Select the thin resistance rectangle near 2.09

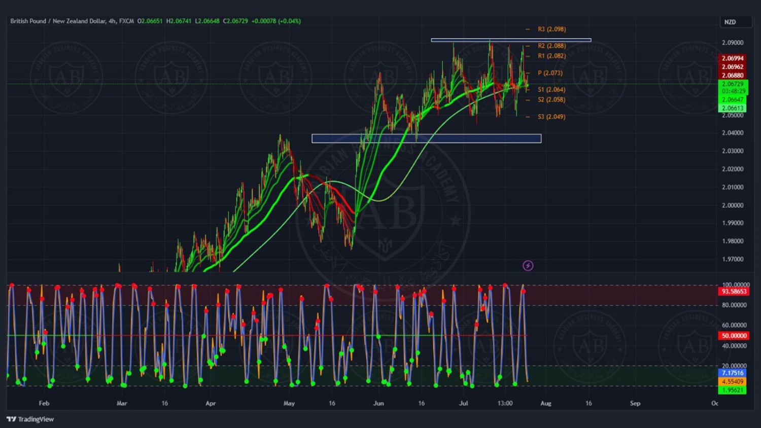pos(511,40)
